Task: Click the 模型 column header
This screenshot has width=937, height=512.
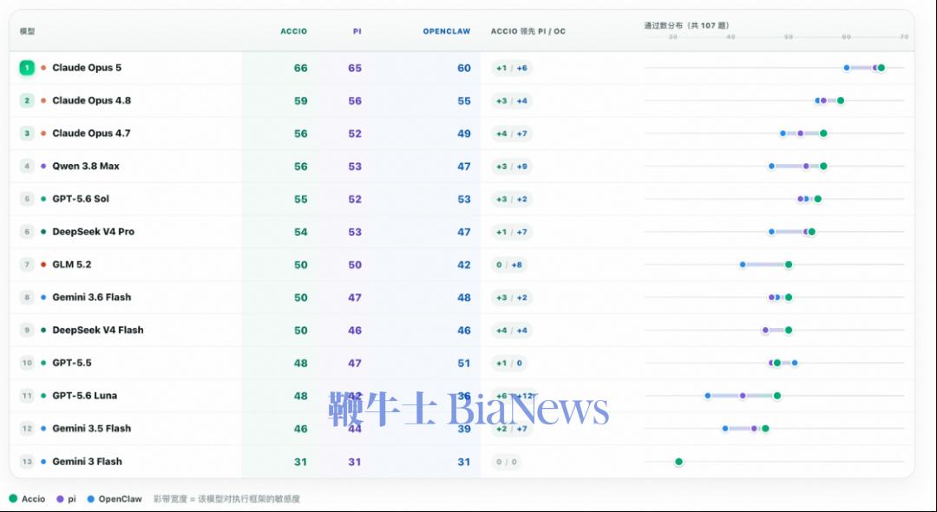Action: point(27,31)
